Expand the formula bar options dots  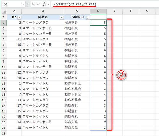point(28,4)
